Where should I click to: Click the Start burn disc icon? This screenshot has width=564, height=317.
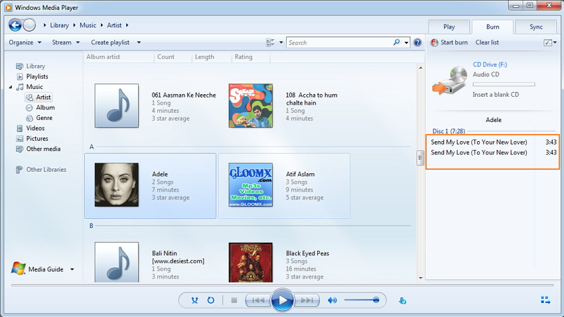435,42
